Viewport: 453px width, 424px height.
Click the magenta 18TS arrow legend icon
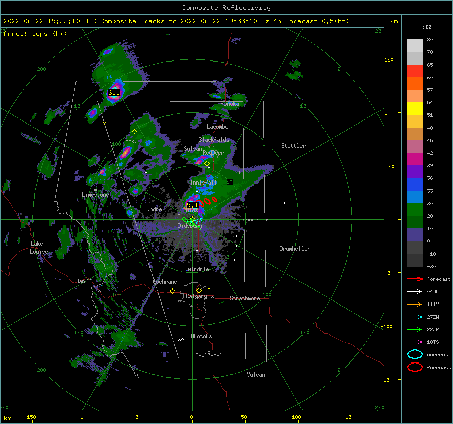pos(415,342)
